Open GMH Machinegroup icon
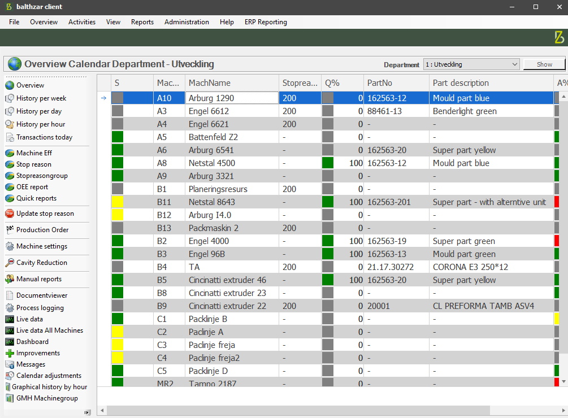568x418 pixels. (10, 398)
